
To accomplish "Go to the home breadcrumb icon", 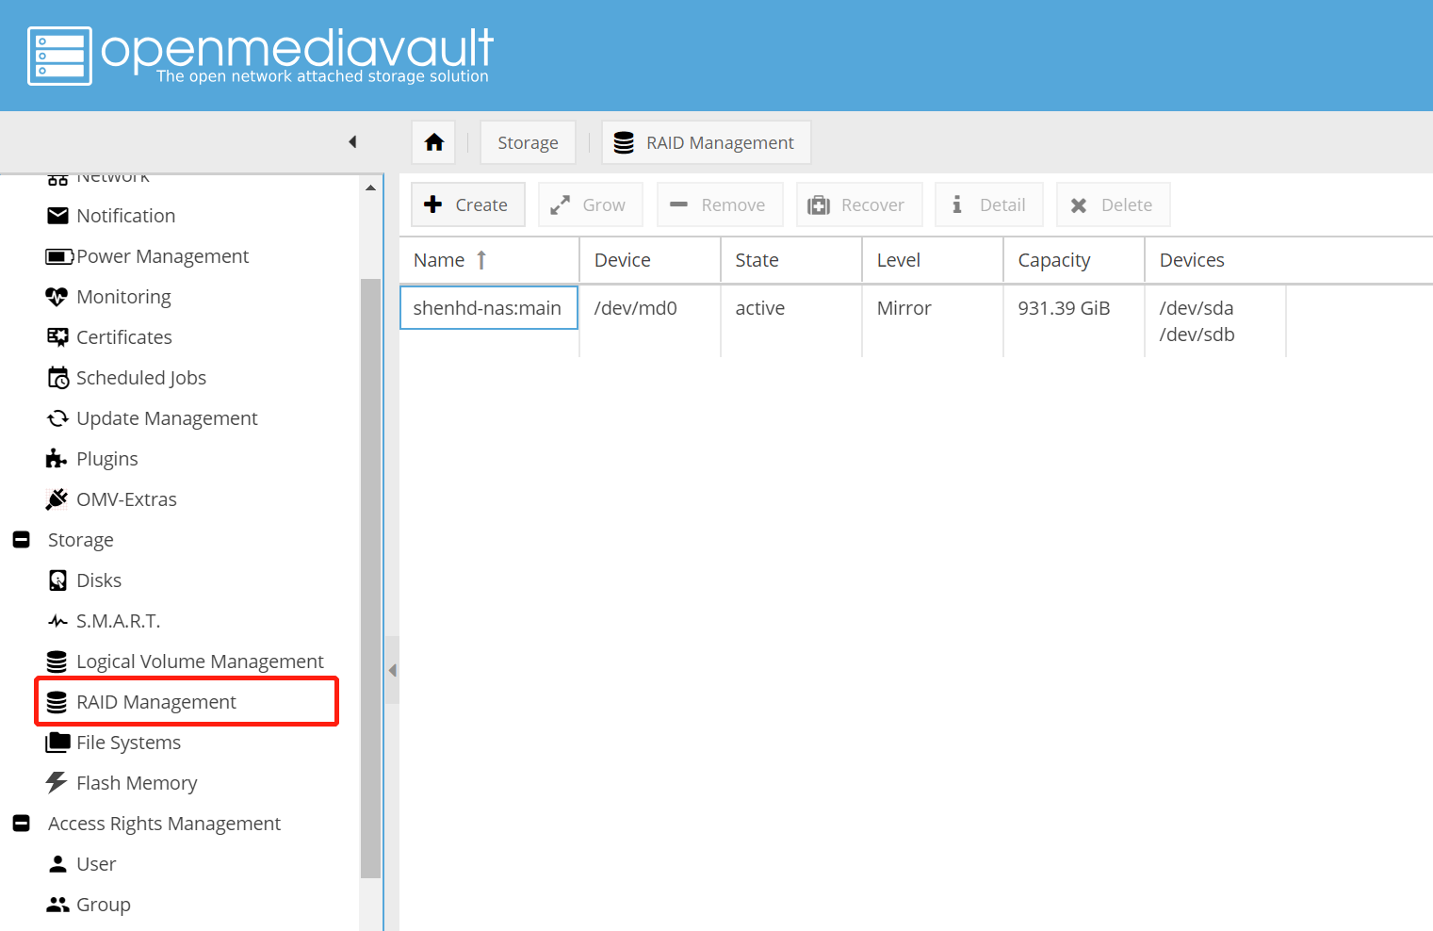I will click(x=434, y=142).
